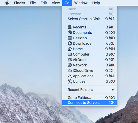Click the Downloads arrow icon

pos(70,43)
